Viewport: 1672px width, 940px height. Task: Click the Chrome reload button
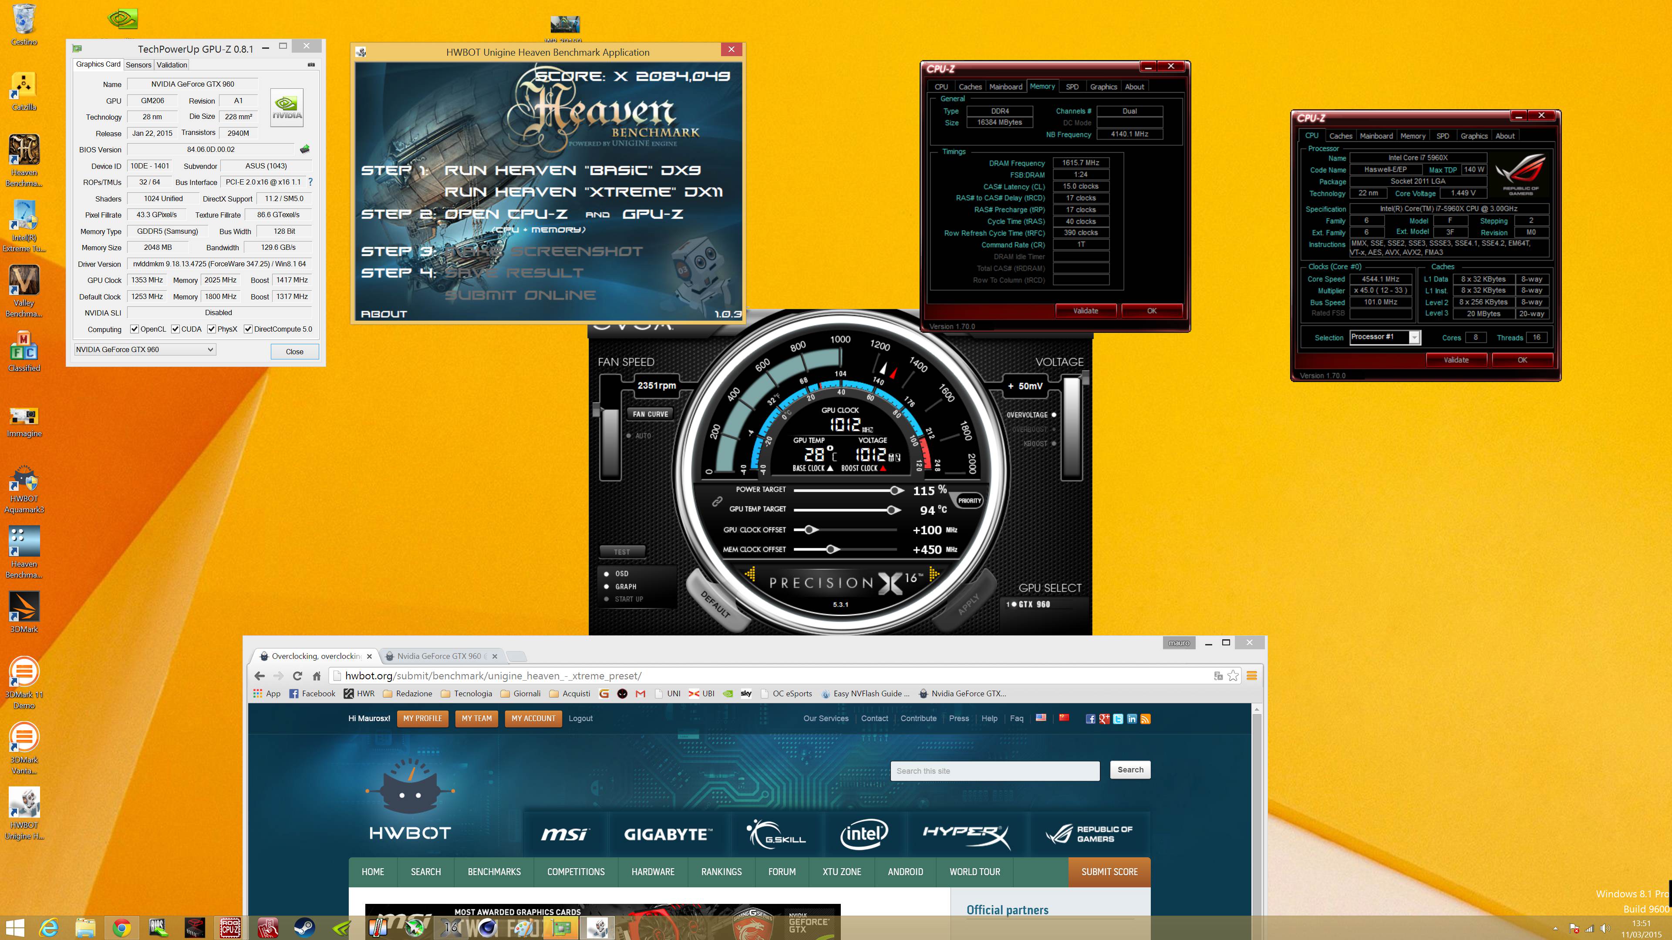coord(297,676)
